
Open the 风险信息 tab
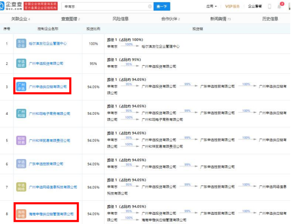tap(121, 19)
